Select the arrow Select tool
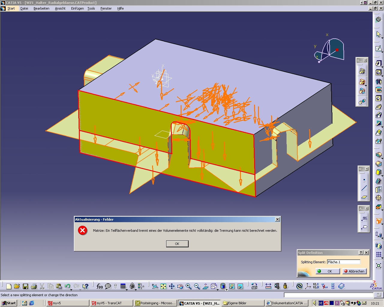 click(x=379, y=34)
